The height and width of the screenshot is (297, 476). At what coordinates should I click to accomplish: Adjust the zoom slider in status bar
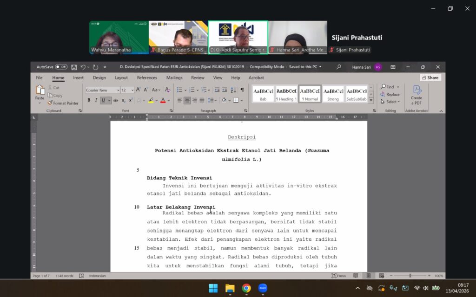click(410, 276)
